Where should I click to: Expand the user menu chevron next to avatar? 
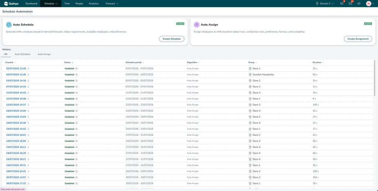373,4
